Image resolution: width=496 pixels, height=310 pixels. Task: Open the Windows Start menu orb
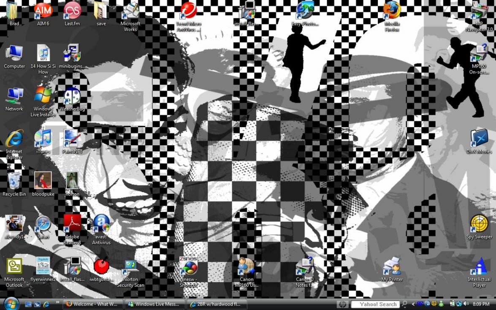11,304
